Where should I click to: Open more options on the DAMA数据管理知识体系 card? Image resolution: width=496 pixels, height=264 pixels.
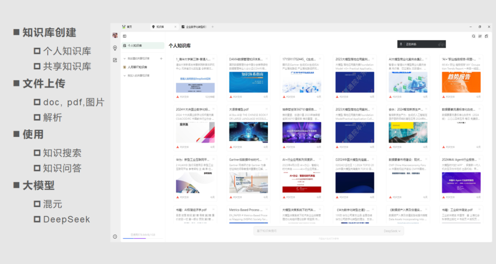click(266, 59)
